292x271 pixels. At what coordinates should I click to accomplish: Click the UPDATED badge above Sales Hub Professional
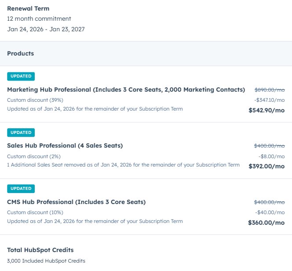(x=21, y=133)
